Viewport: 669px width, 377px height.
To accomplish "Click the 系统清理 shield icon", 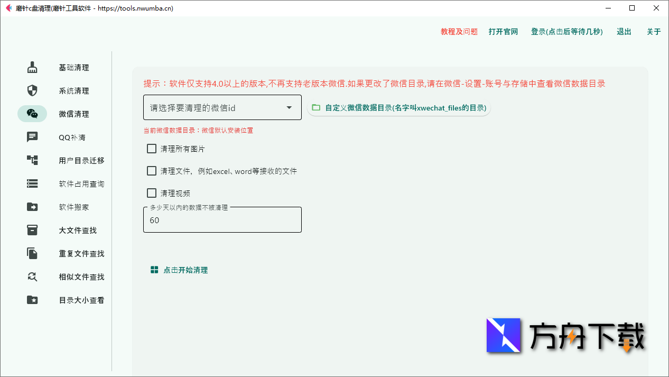I will click(x=32, y=90).
